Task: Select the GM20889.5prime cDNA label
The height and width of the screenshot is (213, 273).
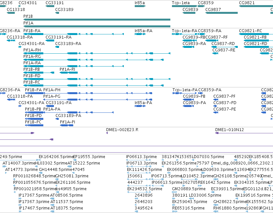Action: point(189,189)
